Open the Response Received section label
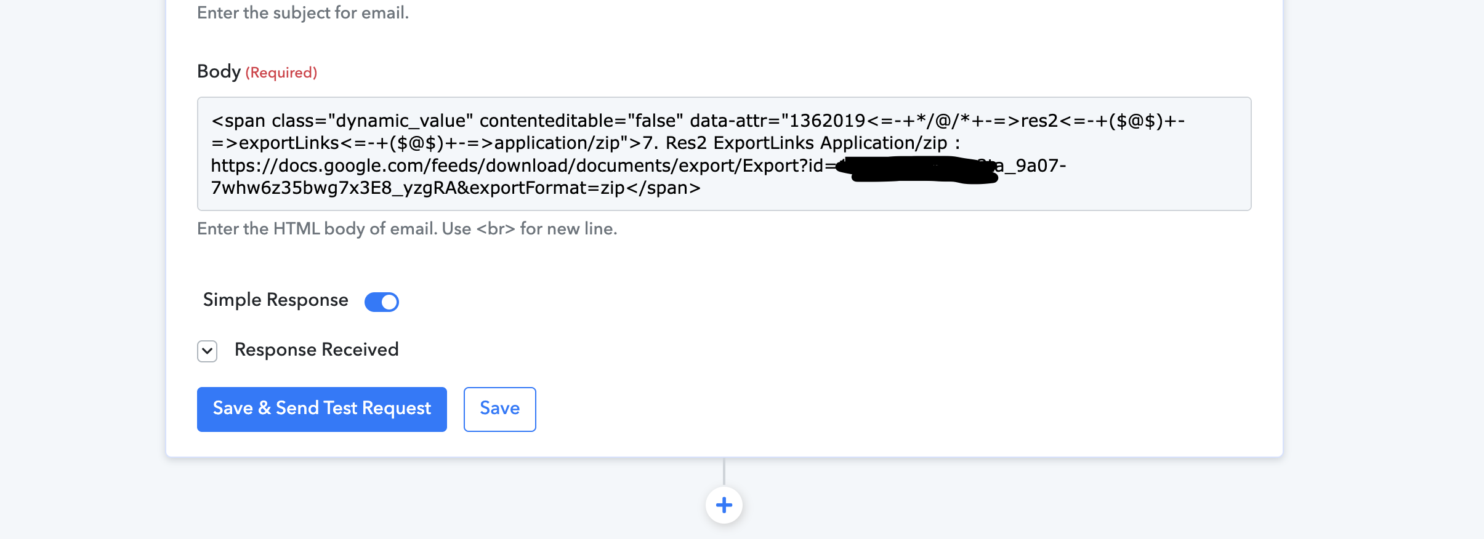Image resolution: width=1484 pixels, height=539 pixels. (317, 349)
